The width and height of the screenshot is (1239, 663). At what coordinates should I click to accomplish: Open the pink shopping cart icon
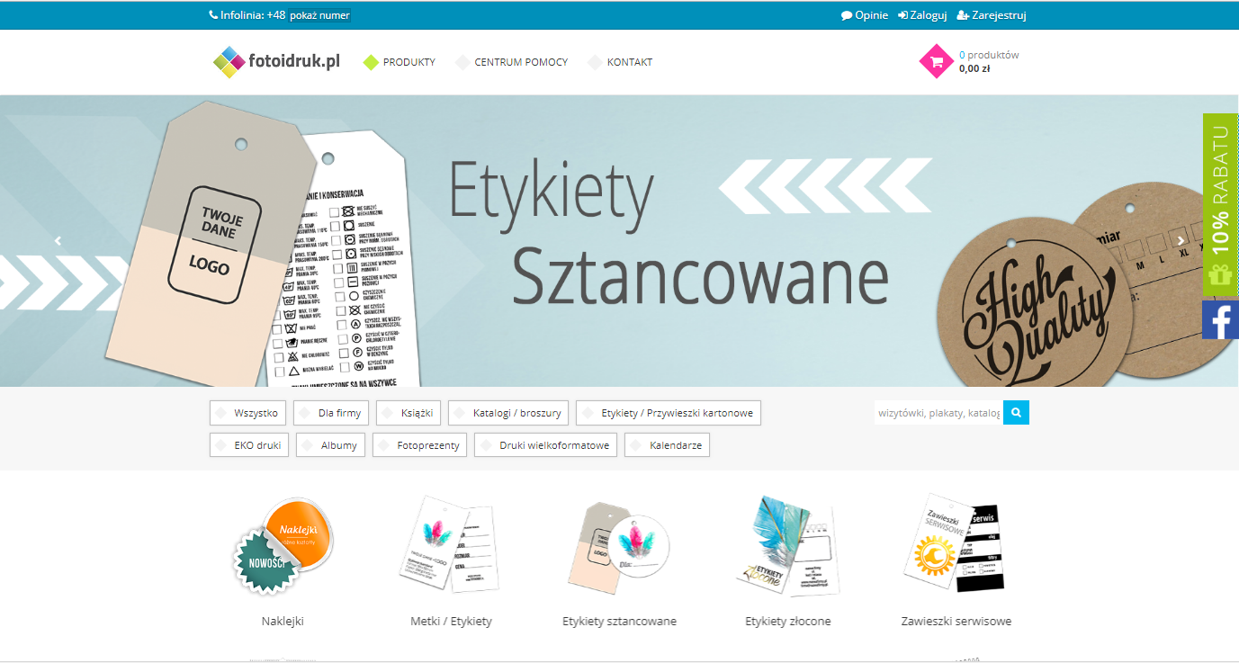tap(937, 61)
